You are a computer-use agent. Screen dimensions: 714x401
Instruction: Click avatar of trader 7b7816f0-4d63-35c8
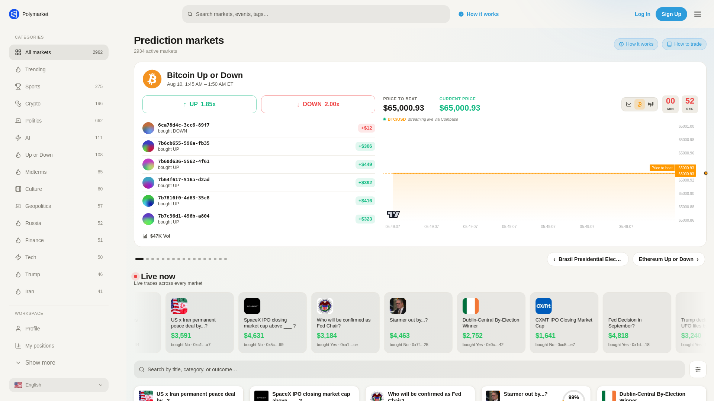148,201
